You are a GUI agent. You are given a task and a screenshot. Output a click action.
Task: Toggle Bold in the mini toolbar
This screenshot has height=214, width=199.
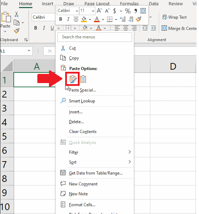click(x=61, y=19)
